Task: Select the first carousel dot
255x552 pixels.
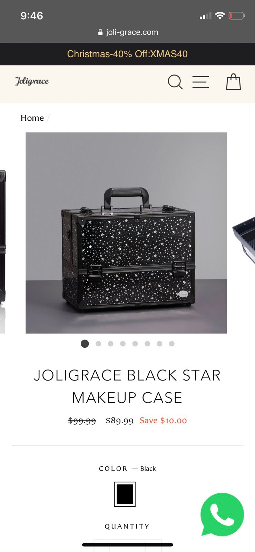Action: point(85,344)
